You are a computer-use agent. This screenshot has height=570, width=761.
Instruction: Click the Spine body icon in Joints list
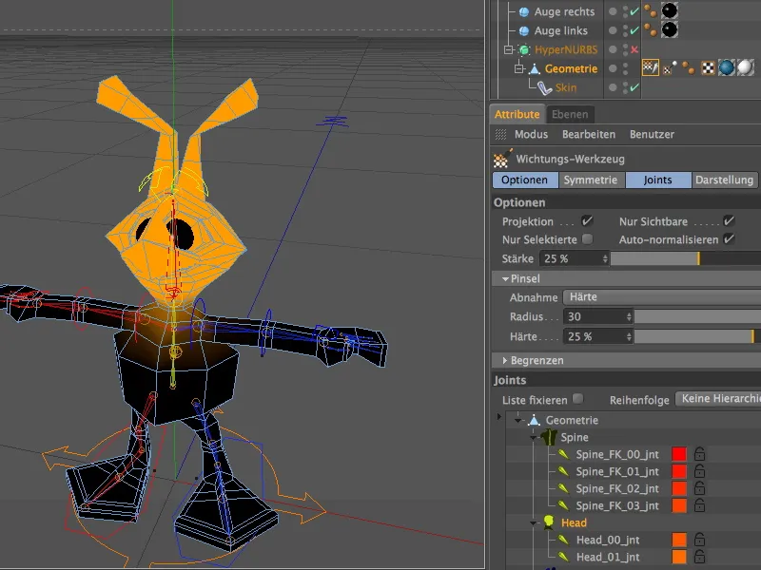point(549,437)
